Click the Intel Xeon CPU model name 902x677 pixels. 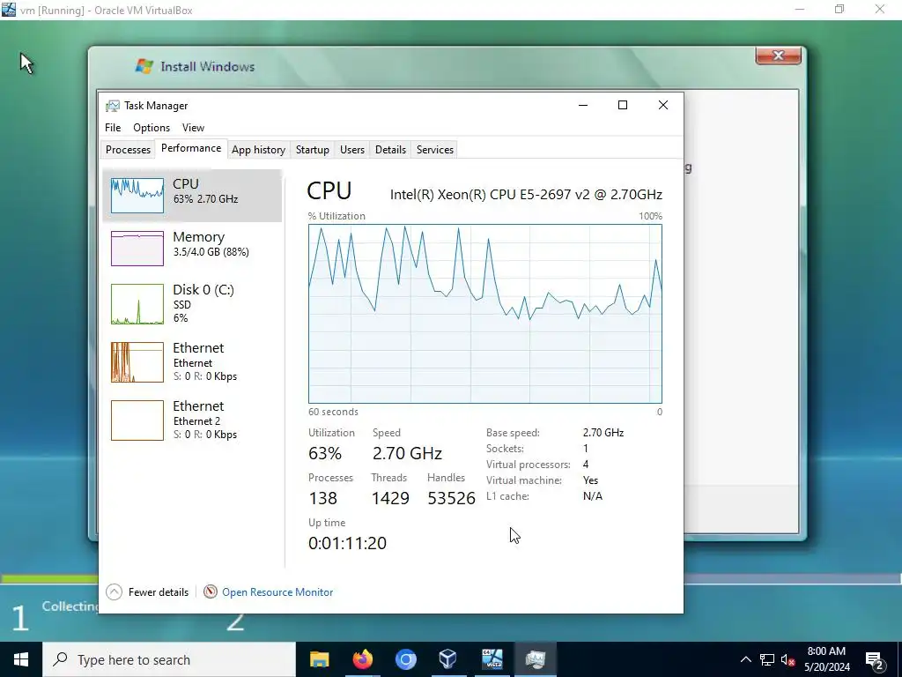coord(527,195)
